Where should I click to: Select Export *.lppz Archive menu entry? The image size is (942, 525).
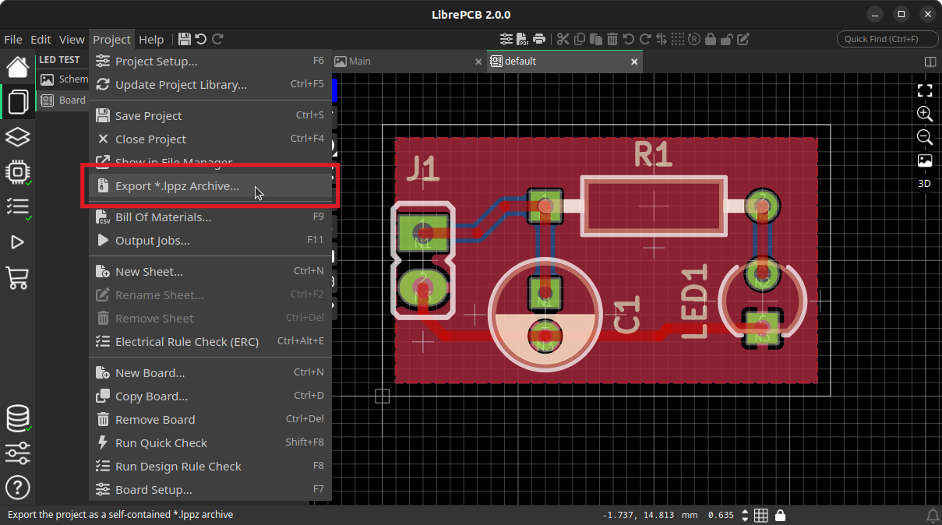178,186
